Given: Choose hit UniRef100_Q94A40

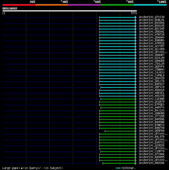Looking at the screenshot, I should click(x=152, y=37).
